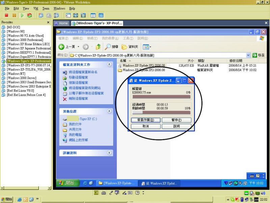
Task: Click the 我的文件 link in side panel
Action: coord(75,124)
